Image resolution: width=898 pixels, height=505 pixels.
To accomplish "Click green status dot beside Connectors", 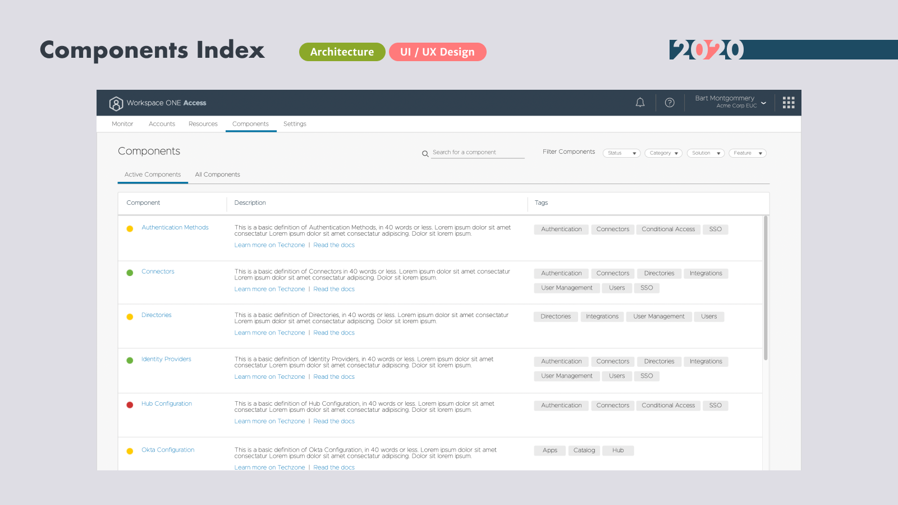I will [130, 273].
